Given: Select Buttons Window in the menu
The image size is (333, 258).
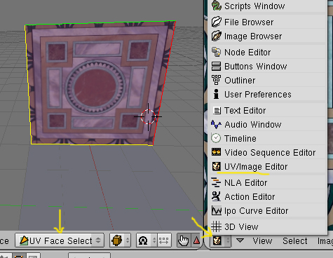Looking at the screenshot, I should [268, 66].
